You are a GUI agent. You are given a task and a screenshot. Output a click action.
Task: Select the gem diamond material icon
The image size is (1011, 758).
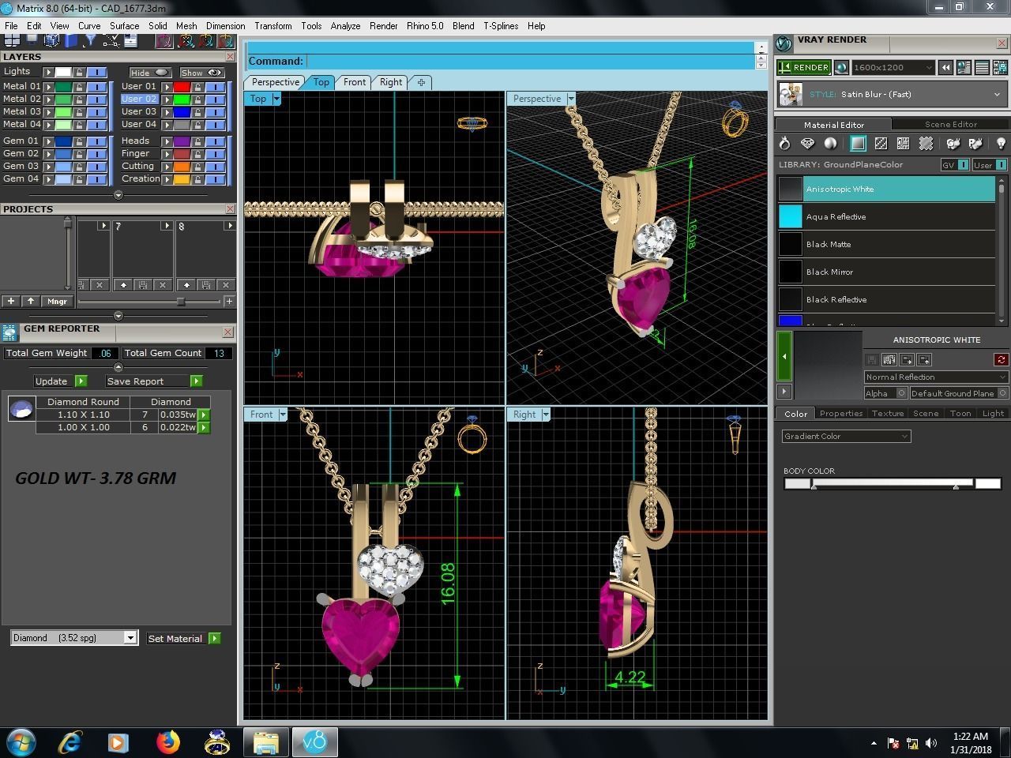click(807, 143)
